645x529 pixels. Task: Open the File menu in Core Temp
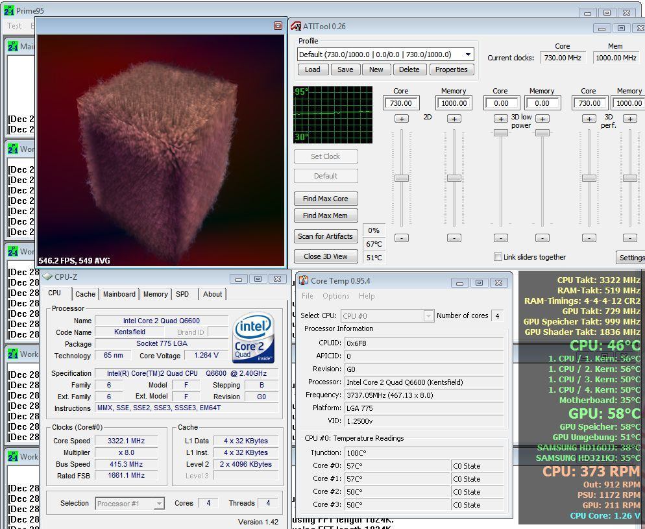308,296
